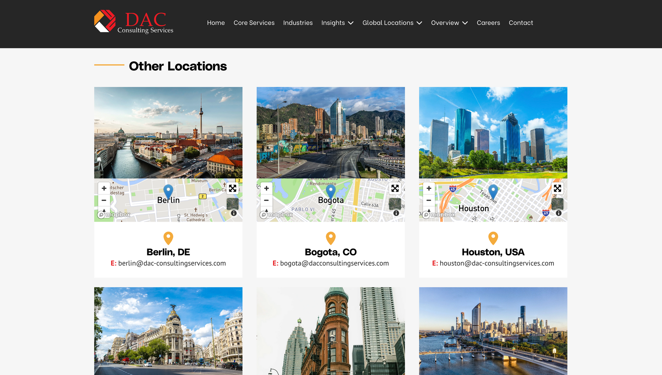Screen dimensions: 662x375
Task: Click the Berlin map attribution info icon
Action: [x=234, y=213]
